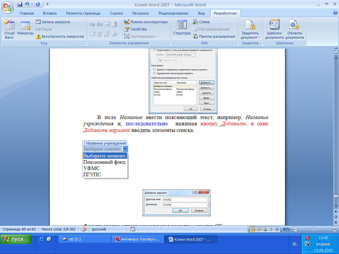Undo the last action

click(x=27, y=4)
